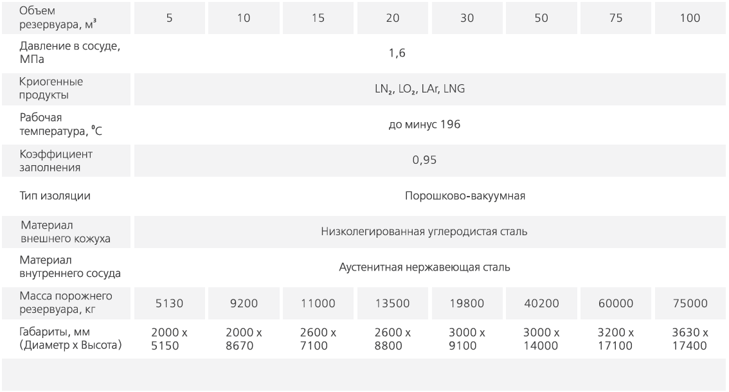The height and width of the screenshot is (392, 729).
Task: Click the 75000 kg mass cell
Action: [x=690, y=303]
